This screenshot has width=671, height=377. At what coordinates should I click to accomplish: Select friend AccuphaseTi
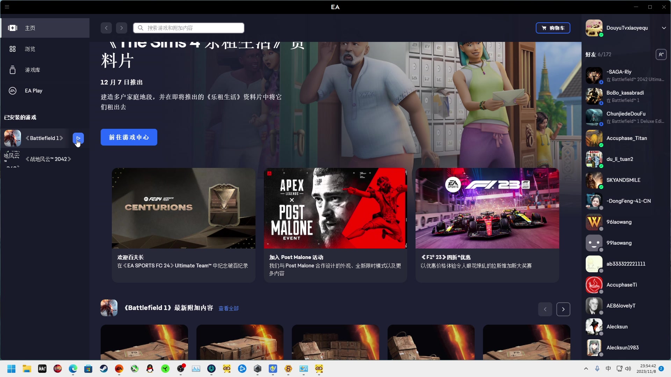[626, 285]
